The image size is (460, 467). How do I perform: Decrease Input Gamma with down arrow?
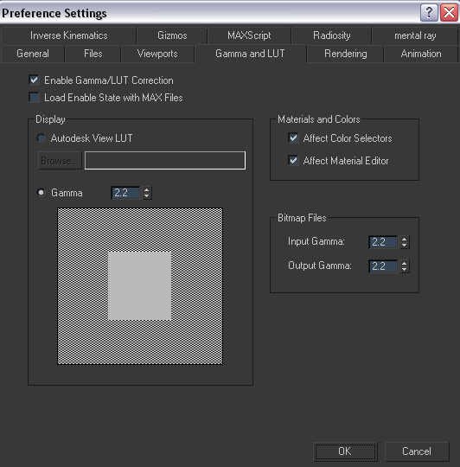[405, 245]
